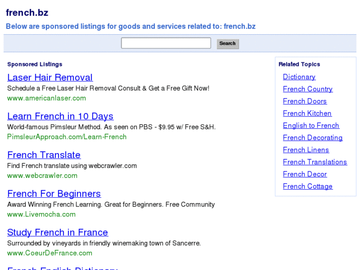Select Dictionary in Related Topics
Screen dimensions: 360x270
[x=299, y=77]
